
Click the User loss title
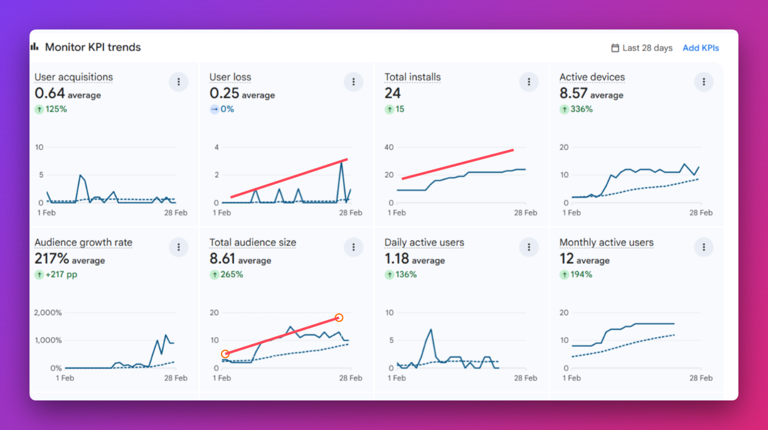coord(230,77)
